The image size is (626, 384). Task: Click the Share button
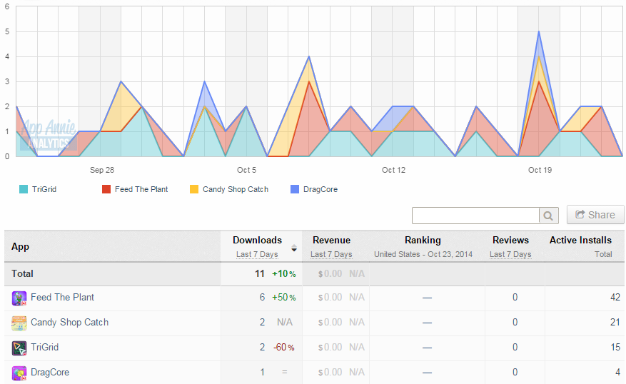pyautogui.click(x=595, y=215)
